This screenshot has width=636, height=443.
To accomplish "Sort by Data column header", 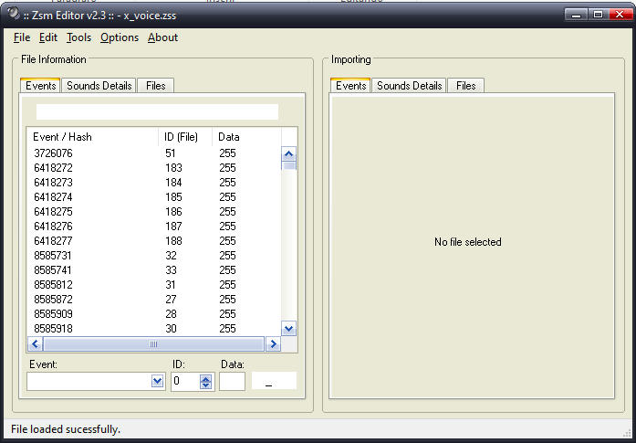I will pyautogui.click(x=246, y=137).
